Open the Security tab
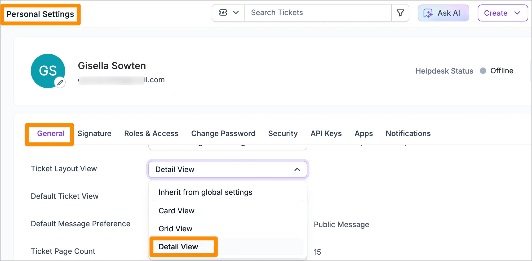This screenshot has height=261, width=532. click(283, 133)
